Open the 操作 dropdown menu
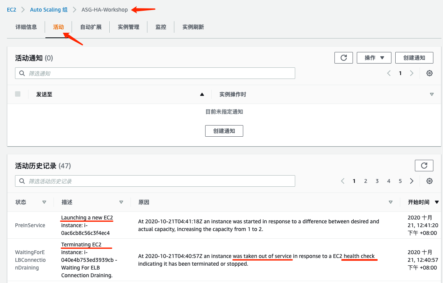Image resolution: width=443 pixels, height=283 pixels. pyautogui.click(x=374, y=57)
